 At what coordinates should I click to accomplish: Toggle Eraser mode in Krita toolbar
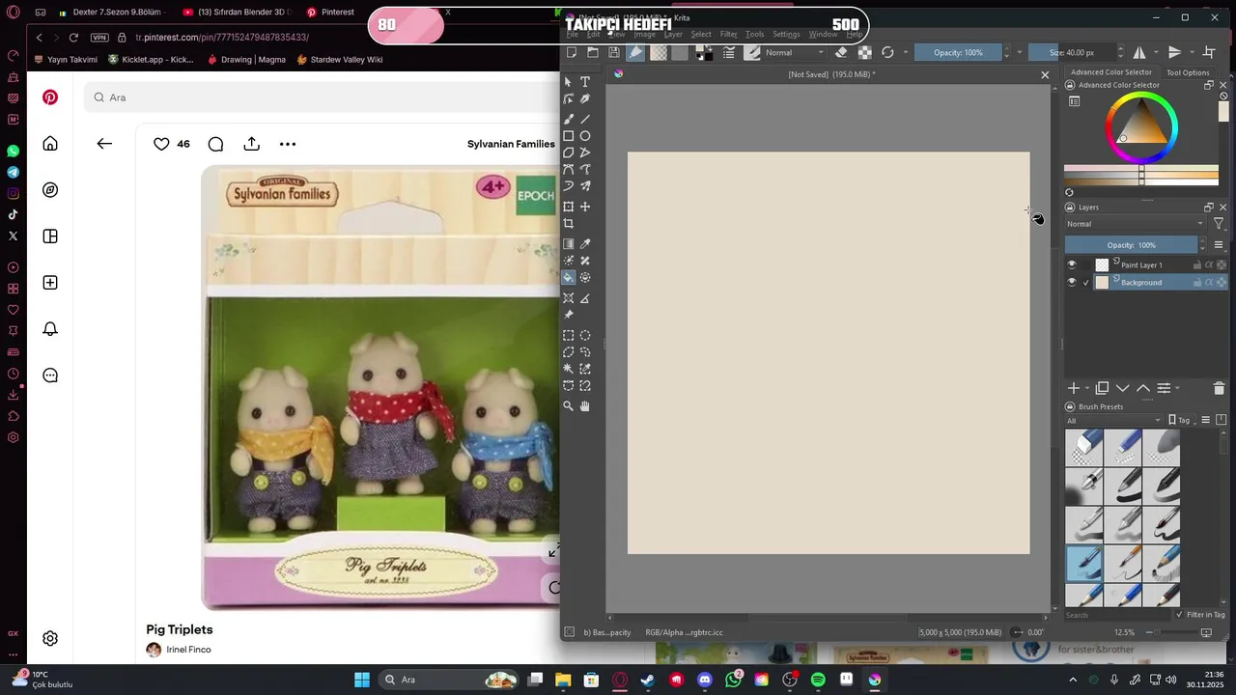point(841,52)
